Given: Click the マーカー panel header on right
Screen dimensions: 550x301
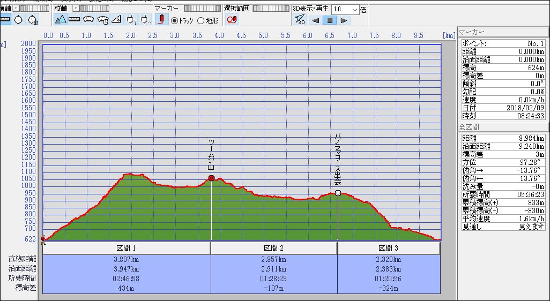Looking at the screenshot, I should (x=503, y=32).
